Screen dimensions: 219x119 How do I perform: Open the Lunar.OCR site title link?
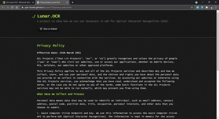tap(49, 16)
